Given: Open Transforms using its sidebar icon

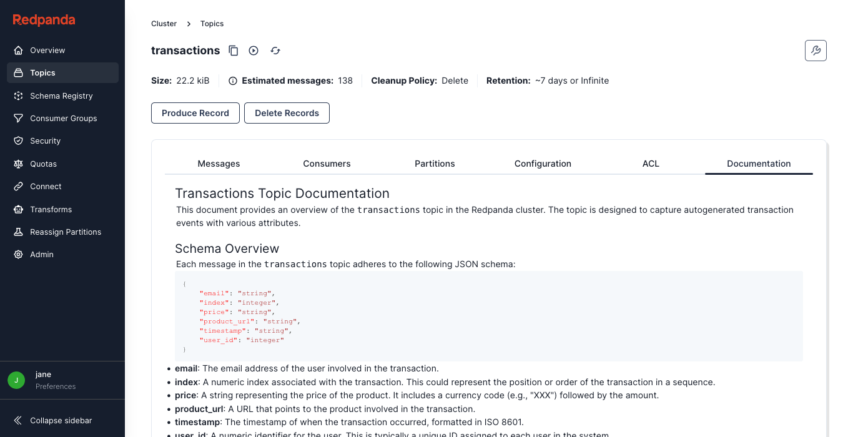Looking at the screenshot, I should pos(18,209).
